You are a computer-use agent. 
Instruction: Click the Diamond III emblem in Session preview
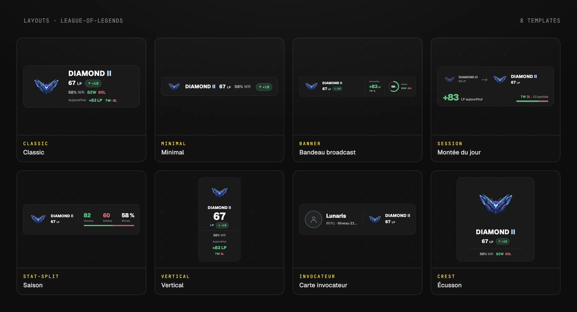click(449, 79)
